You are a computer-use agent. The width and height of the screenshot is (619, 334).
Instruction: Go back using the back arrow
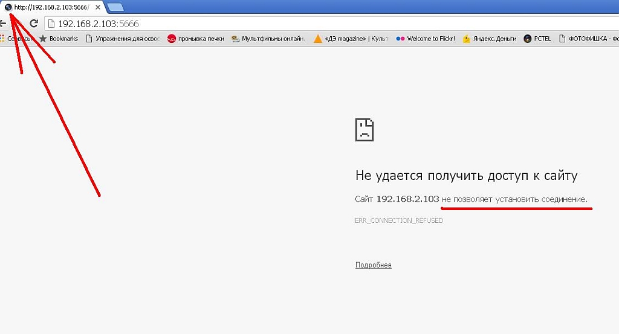click(x=3, y=24)
